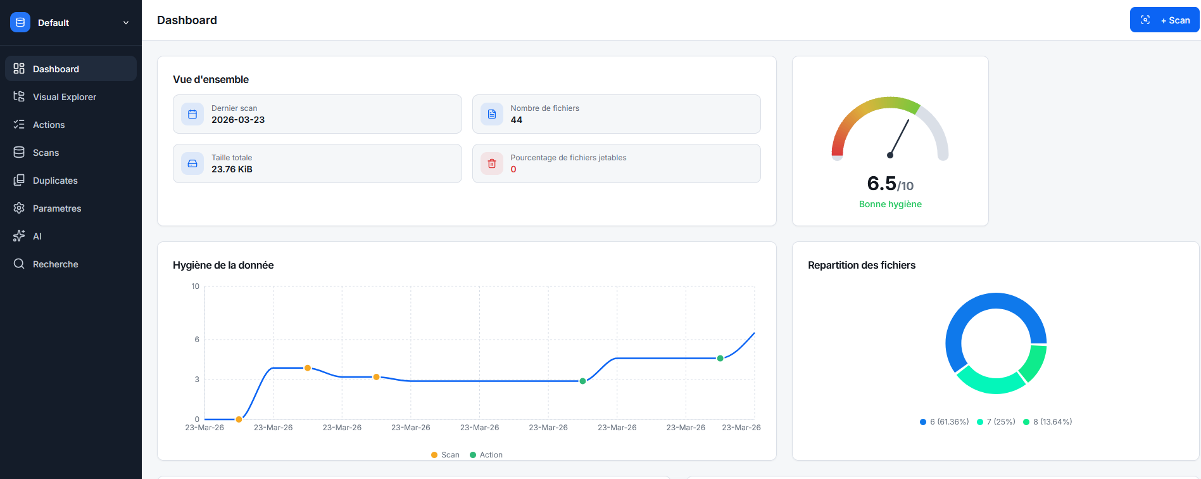The width and height of the screenshot is (1201, 479).
Task: Click the Recherche magnifier icon
Action: pyautogui.click(x=19, y=264)
